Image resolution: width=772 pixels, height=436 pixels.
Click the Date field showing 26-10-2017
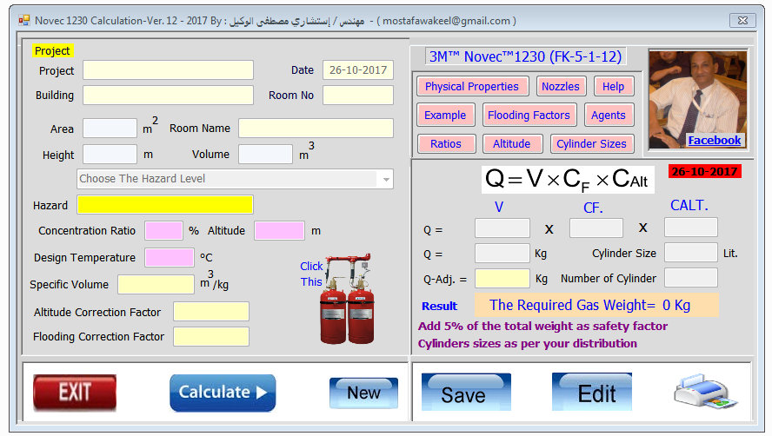pos(358,69)
